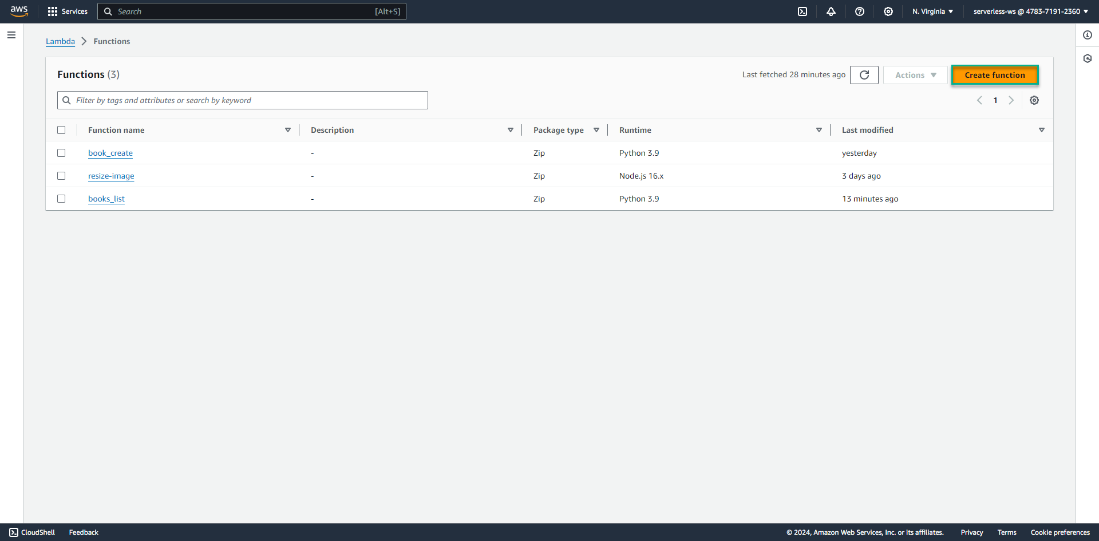This screenshot has width=1099, height=541.
Task: Open table preferences gear icon
Action: (1034, 100)
